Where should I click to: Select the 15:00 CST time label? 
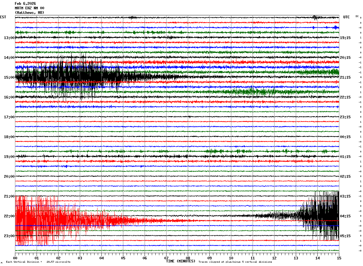coord(9,77)
